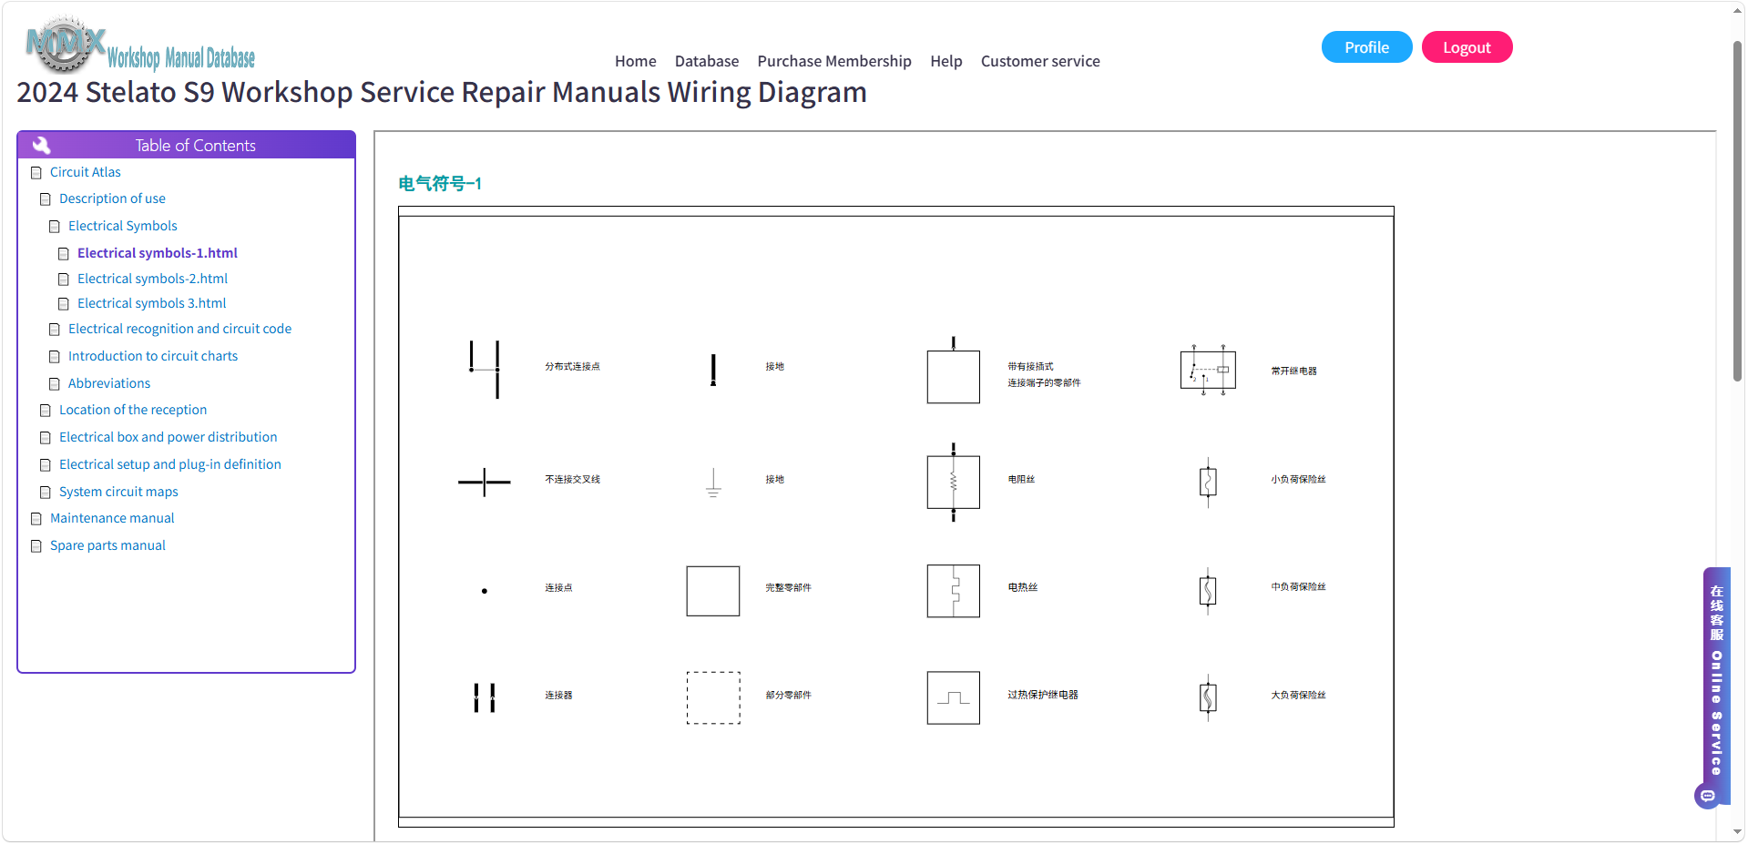Open the Help menu item
Screen dimensions: 1748x844
coord(946,61)
